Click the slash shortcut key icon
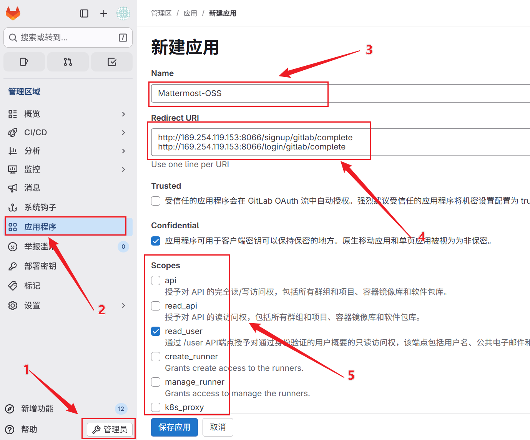The height and width of the screenshot is (440, 530). click(123, 38)
